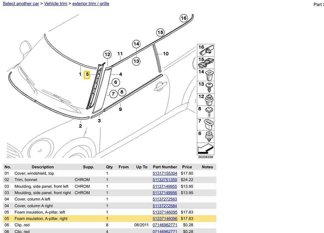Click the Part Number column header
The height and width of the screenshot is (233, 324).
pyautogui.click(x=165, y=167)
